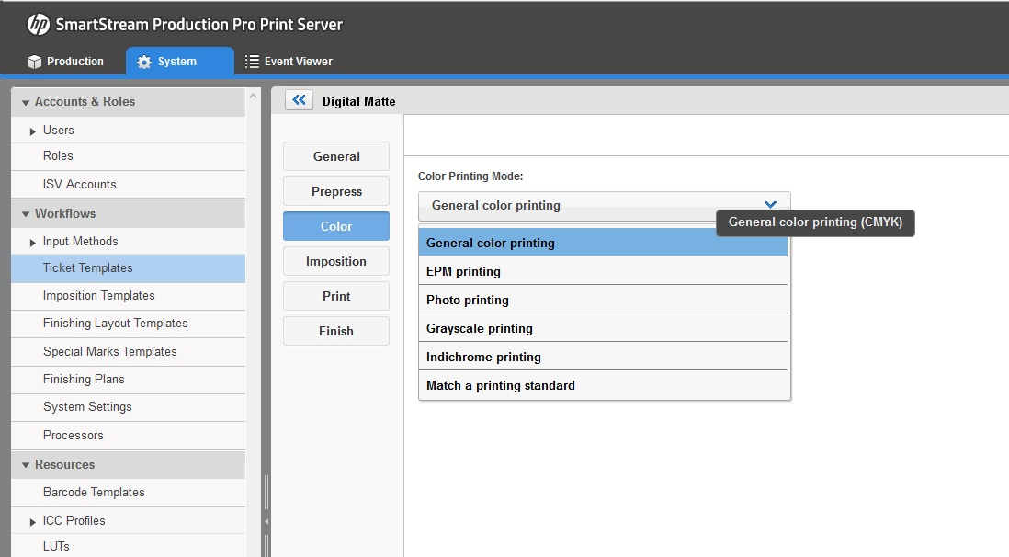The image size is (1009, 557).
Task: Collapse the Resources section
Action: [27, 464]
